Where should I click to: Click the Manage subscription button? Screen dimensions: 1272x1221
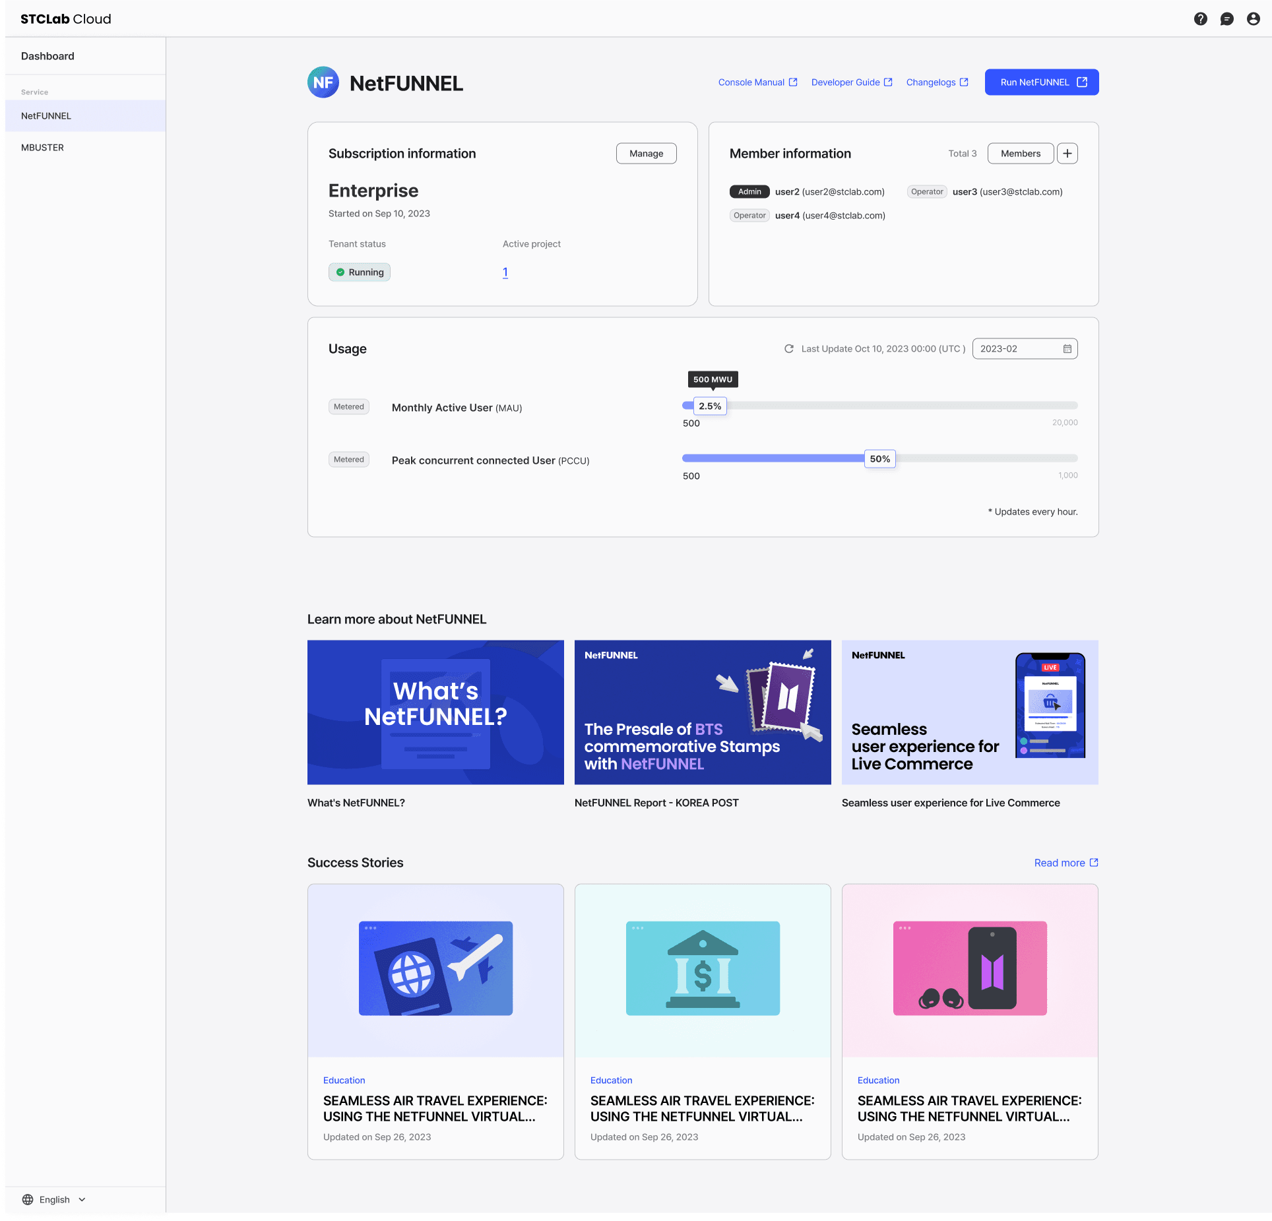645,153
